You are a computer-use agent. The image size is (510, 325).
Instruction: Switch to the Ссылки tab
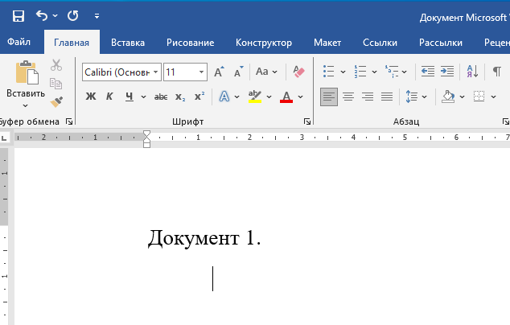380,43
